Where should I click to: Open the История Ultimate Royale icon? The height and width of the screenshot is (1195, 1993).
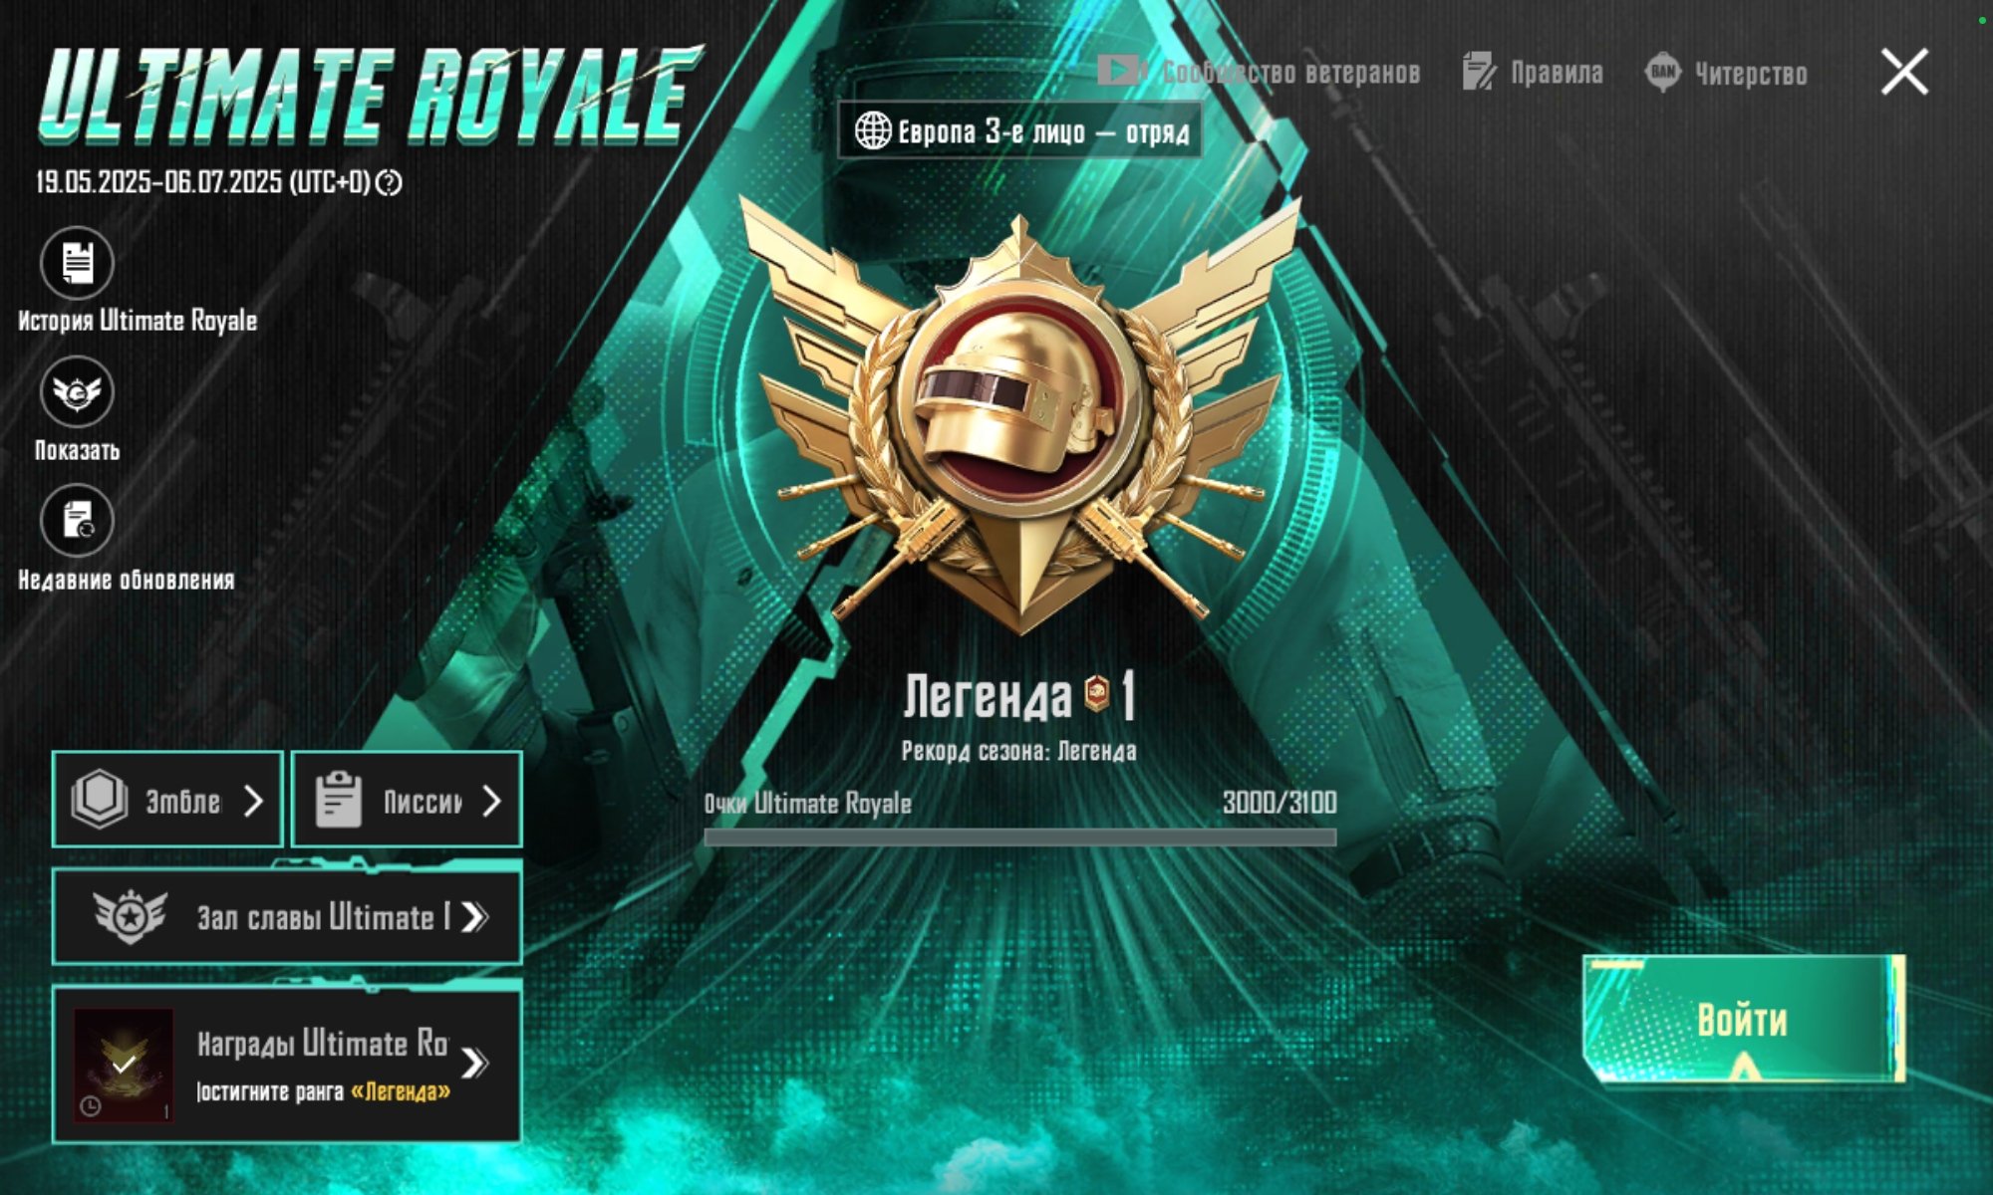tap(77, 263)
